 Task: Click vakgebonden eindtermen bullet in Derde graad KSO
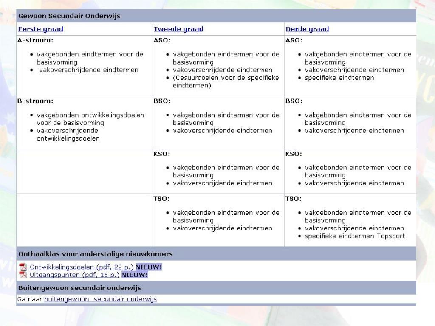[x=358, y=171]
